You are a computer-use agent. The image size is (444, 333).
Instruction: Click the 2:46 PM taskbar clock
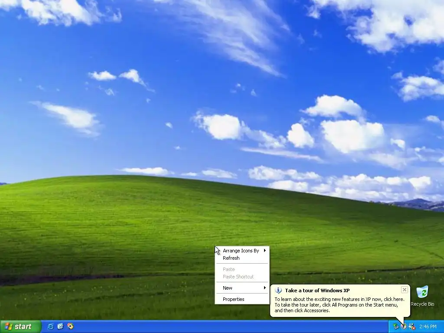click(428, 327)
